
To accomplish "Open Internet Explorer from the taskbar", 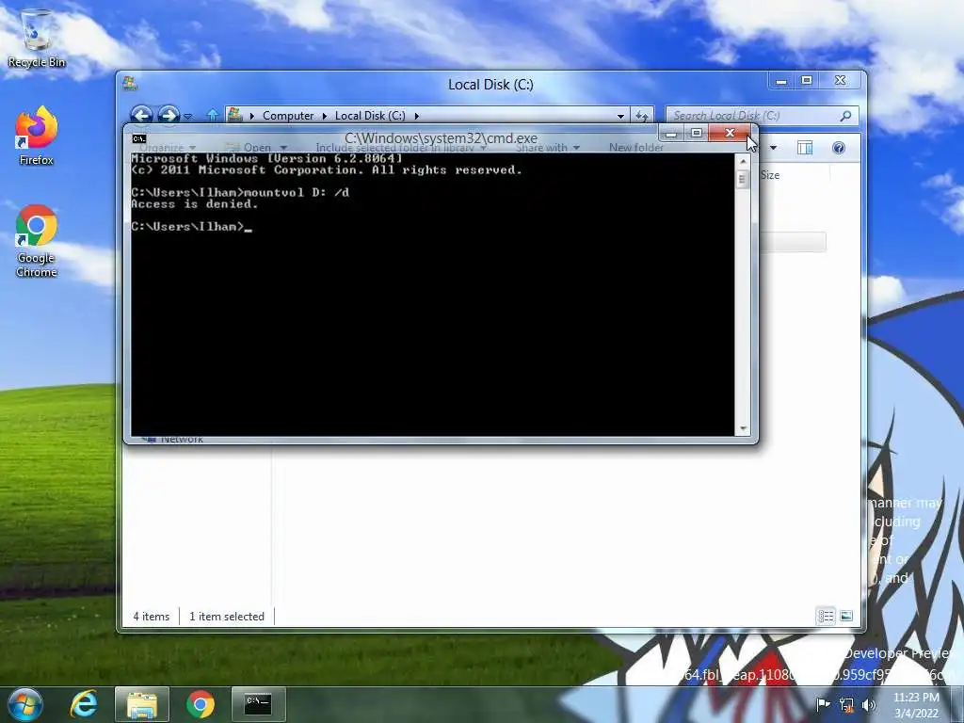I will [84, 704].
